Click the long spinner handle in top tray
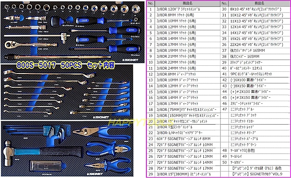Image resolution: width=291 pixels, height=178 pixels. 58,57
